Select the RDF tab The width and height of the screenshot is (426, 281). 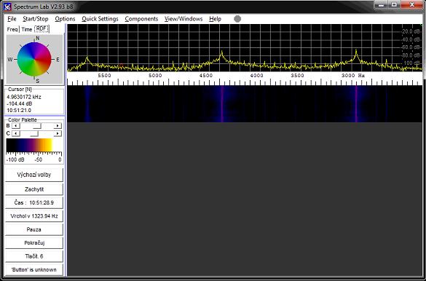point(42,29)
